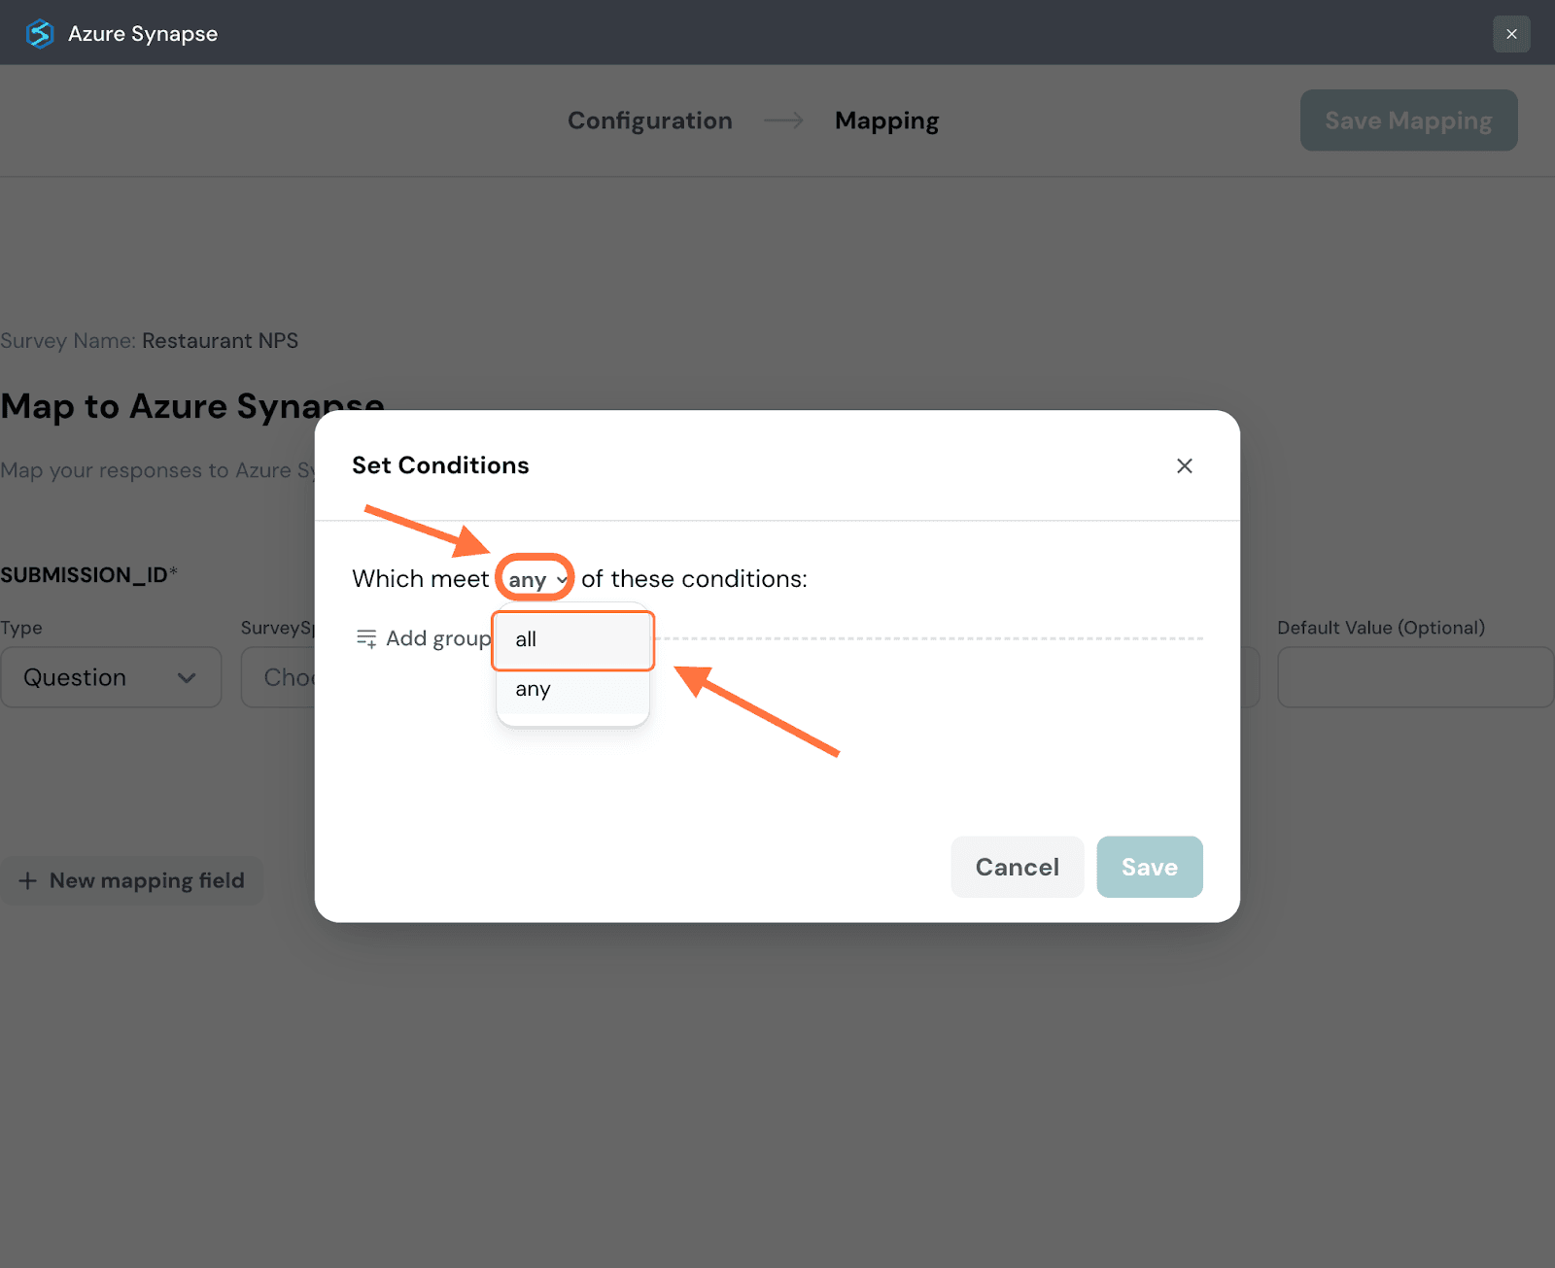Viewport: 1555px width, 1268px height.
Task: Click the Save Mapping button
Action: (1407, 120)
